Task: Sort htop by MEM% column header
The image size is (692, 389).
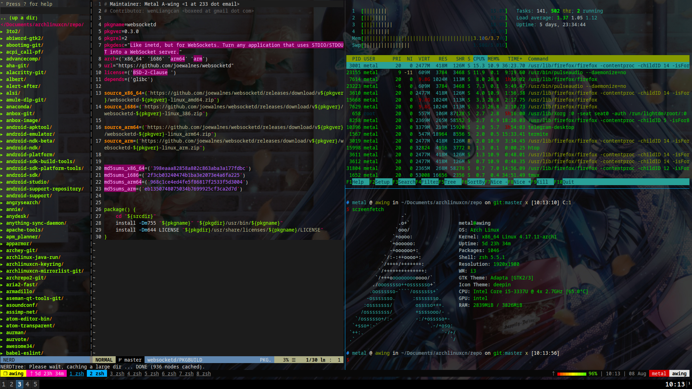Action: coord(493,59)
